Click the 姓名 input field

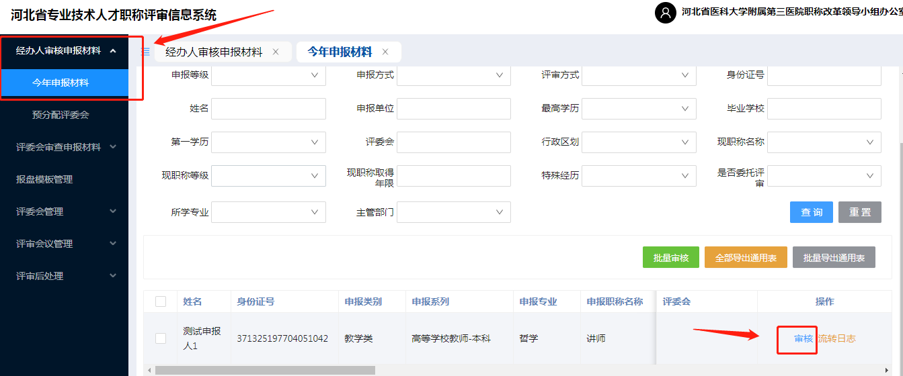pyautogui.click(x=268, y=109)
